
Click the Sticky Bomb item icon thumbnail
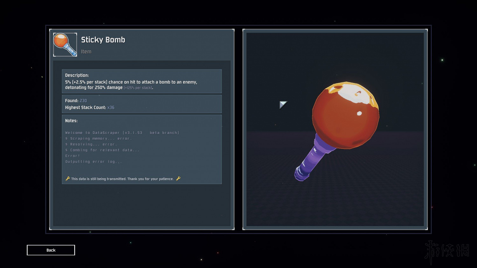[x=65, y=45]
